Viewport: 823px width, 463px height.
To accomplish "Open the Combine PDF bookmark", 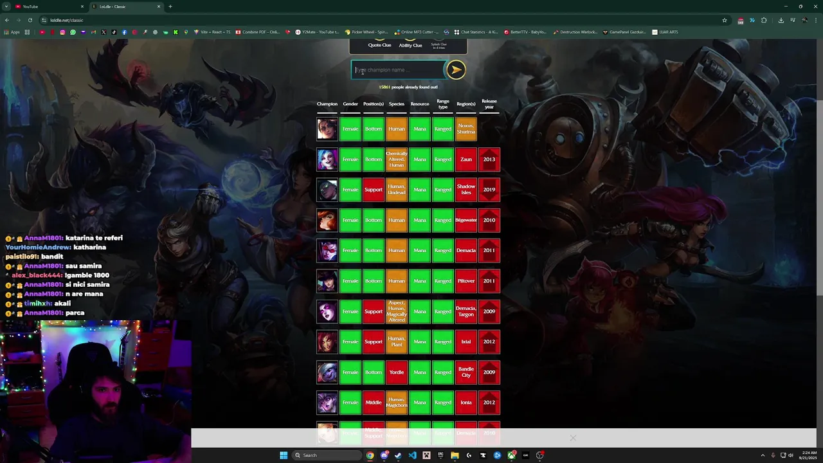I will 258,32.
